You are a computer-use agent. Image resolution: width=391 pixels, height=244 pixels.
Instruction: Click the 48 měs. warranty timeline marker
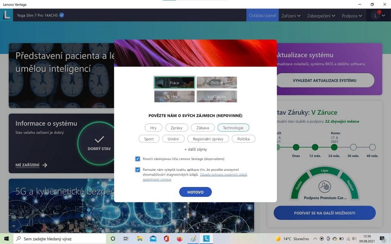tap(372, 147)
